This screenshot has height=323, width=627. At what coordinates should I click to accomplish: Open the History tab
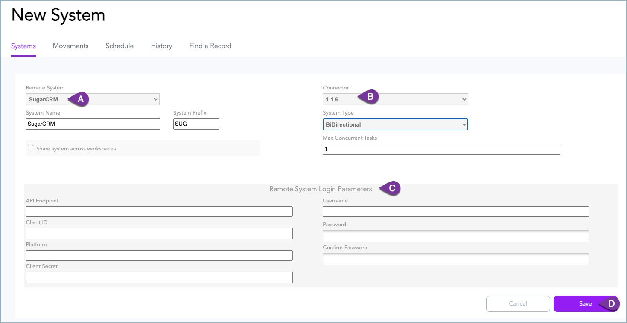pos(161,46)
